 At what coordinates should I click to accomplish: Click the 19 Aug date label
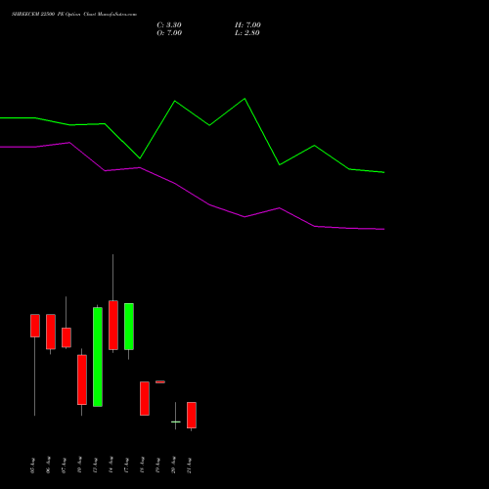pos(157,466)
